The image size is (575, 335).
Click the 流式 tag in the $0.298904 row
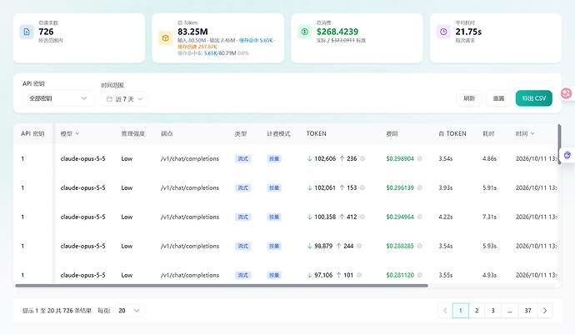[242, 158]
